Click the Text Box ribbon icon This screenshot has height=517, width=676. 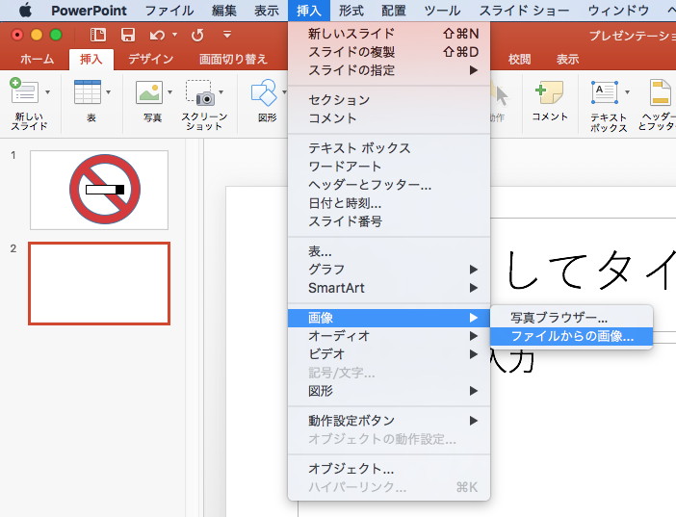click(x=605, y=92)
